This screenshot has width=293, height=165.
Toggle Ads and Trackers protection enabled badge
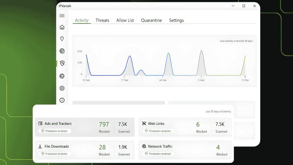[54, 131]
